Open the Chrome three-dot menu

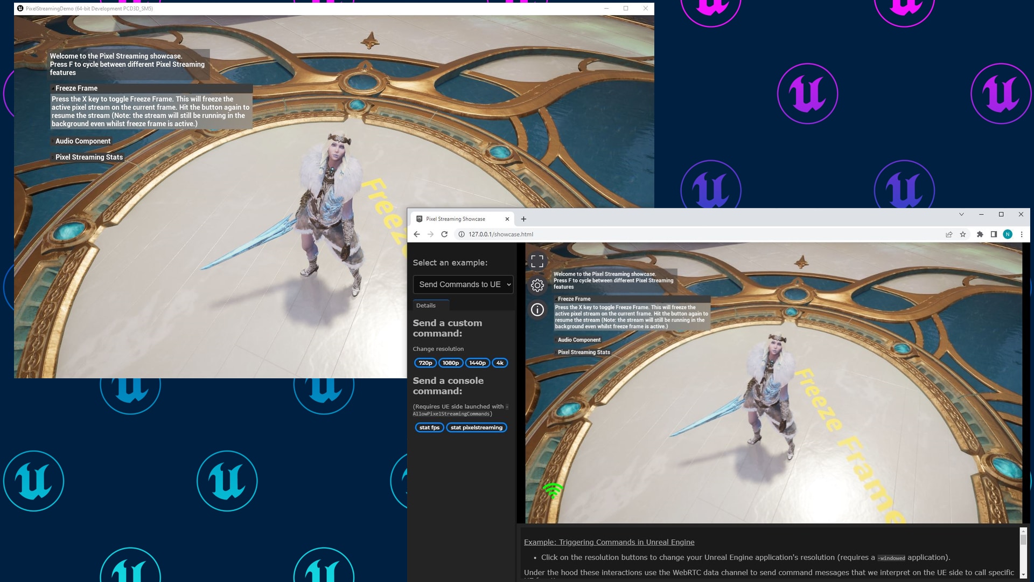coord(1022,234)
